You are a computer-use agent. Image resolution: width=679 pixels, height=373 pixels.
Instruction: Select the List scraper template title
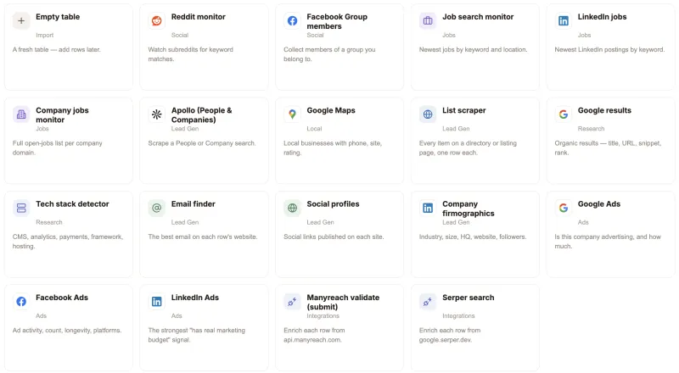pos(463,110)
